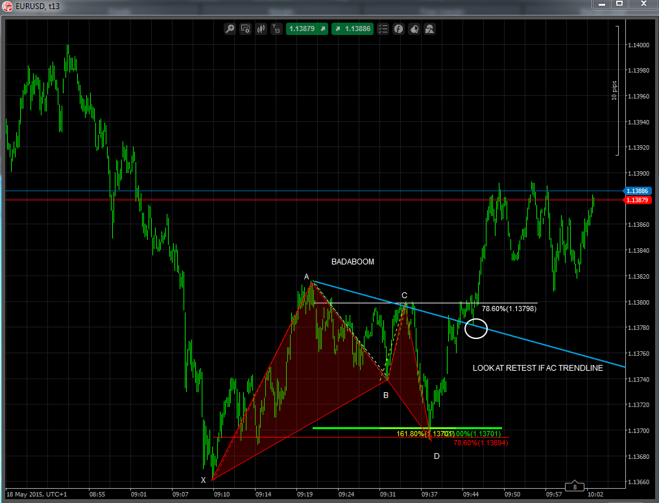The width and height of the screenshot is (659, 503).
Task: Open the checklist icon in chart toolbar
Action: (383, 29)
